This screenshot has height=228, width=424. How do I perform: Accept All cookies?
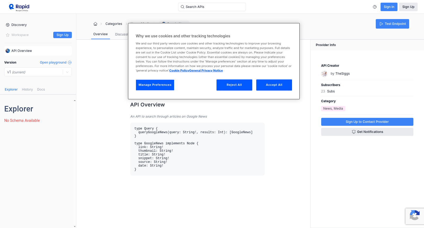[x=274, y=85]
